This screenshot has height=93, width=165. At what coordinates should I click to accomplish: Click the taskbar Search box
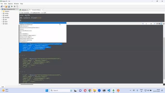(x=61, y=90)
